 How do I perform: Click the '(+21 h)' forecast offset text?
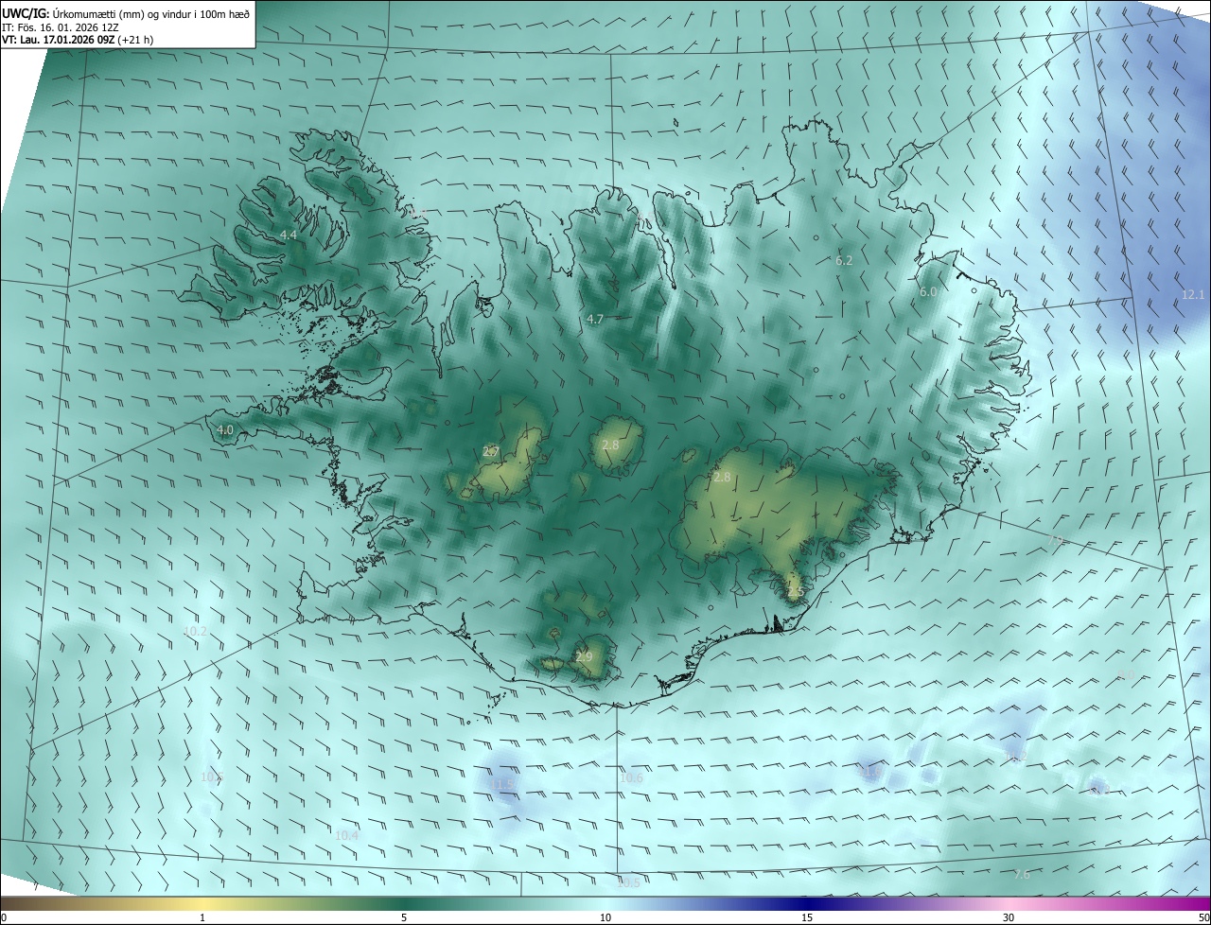(136, 40)
